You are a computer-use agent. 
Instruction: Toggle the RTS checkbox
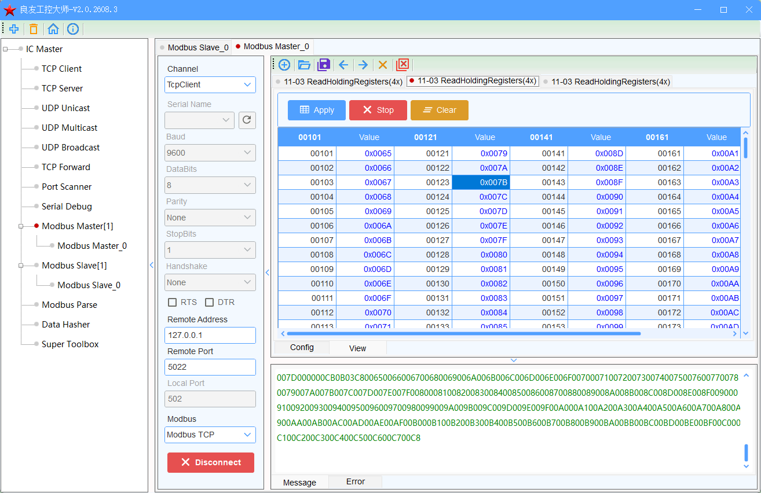[x=172, y=302]
